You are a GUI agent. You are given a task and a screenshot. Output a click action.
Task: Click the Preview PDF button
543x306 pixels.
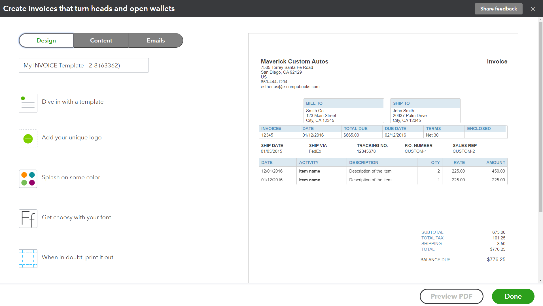coord(451,296)
